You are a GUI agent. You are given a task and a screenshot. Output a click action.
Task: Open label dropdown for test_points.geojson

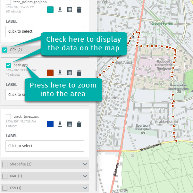[x=45, y=31]
